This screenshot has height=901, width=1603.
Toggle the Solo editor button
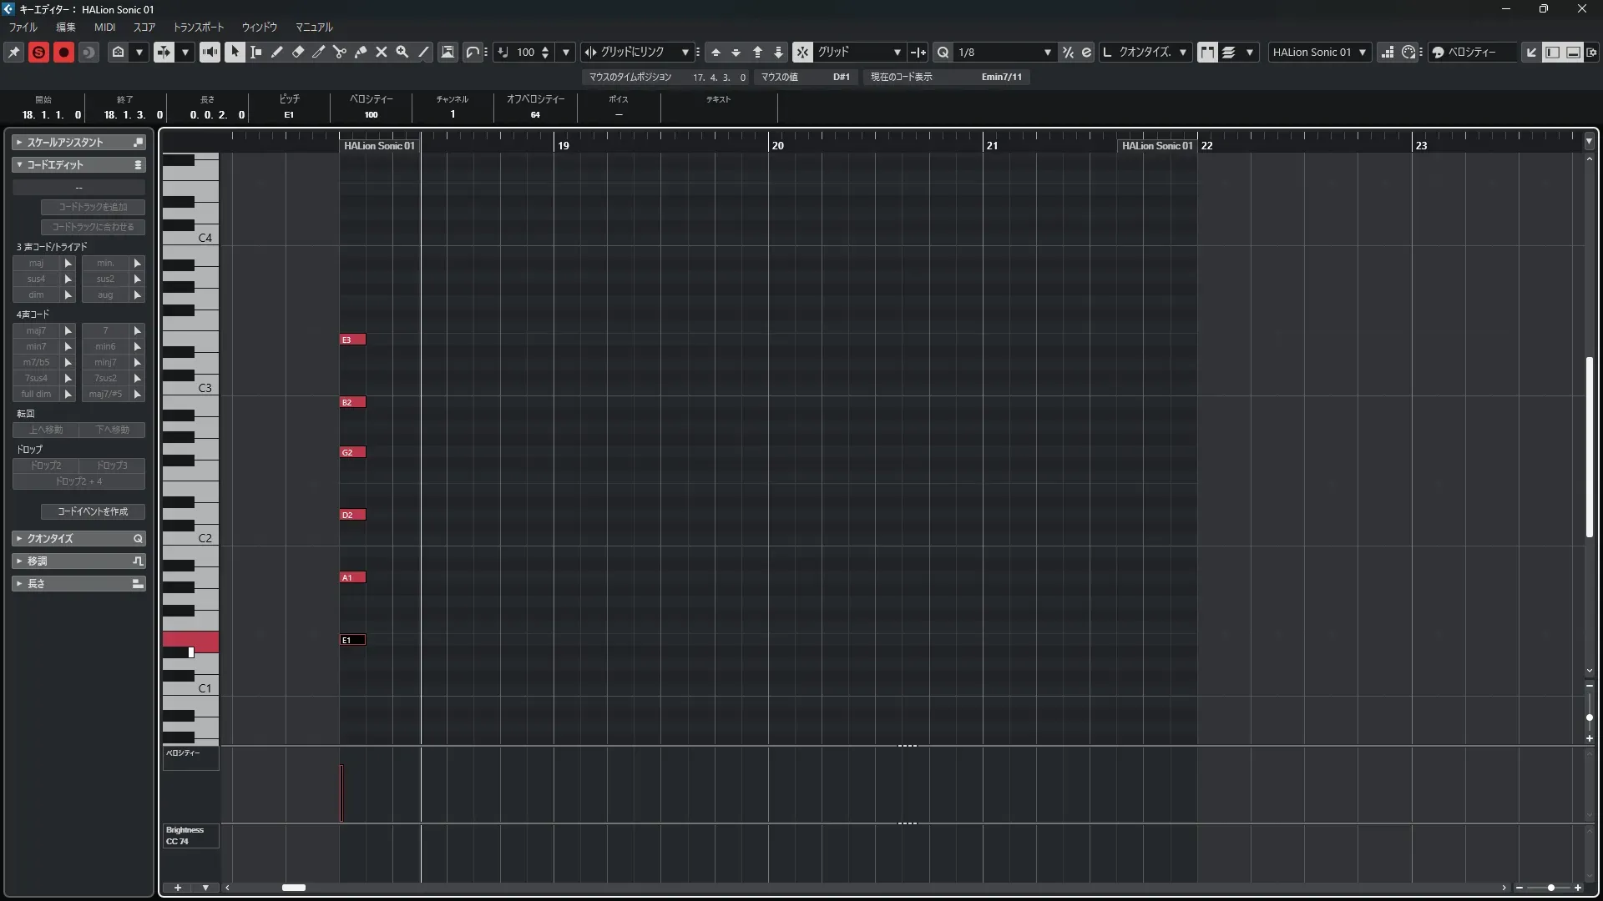(38, 52)
